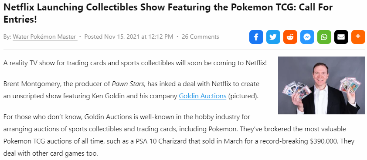Viewport: 367px width, 160px height.
Task: Share the post to Reddit
Action: (x=290, y=37)
